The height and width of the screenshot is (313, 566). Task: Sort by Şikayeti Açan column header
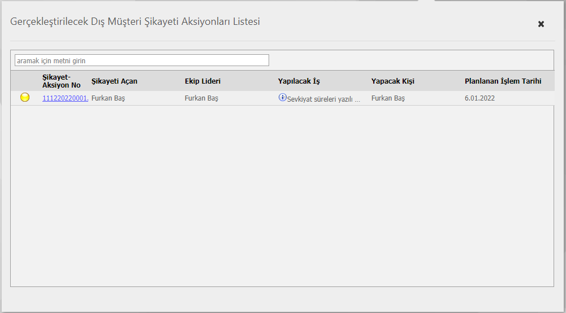click(114, 81)
